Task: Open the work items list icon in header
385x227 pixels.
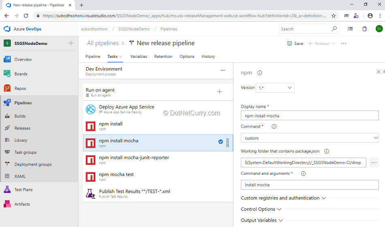Action: (x=351, y=29)
